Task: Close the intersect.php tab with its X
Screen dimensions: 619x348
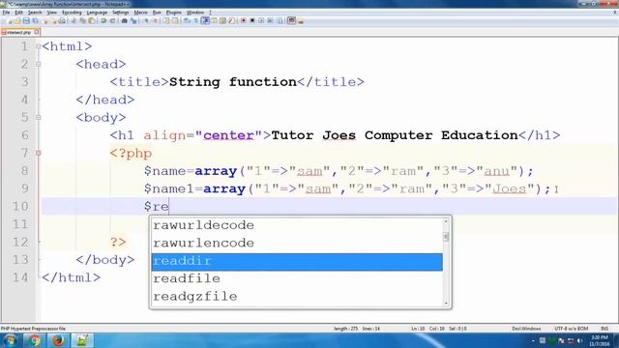Action: click(x=37, y=32)
